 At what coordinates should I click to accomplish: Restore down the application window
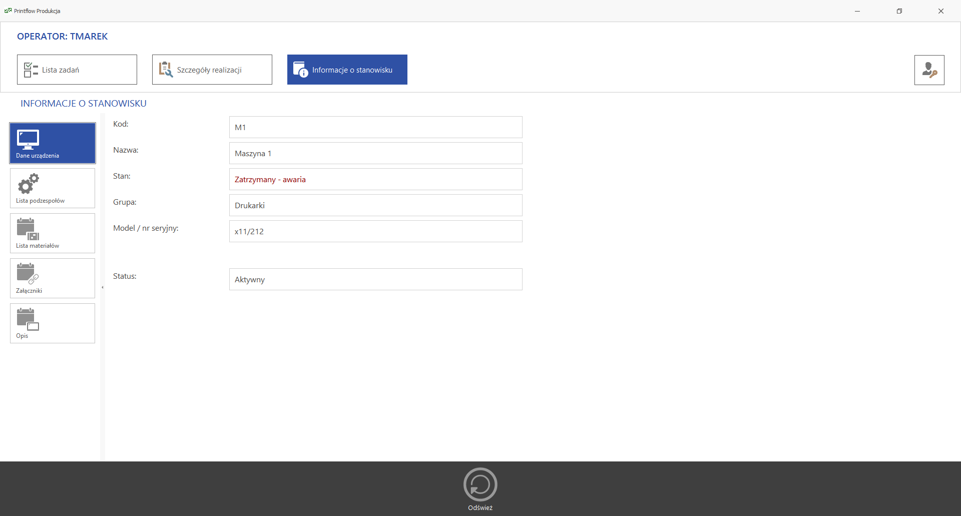tap(899, 11)
